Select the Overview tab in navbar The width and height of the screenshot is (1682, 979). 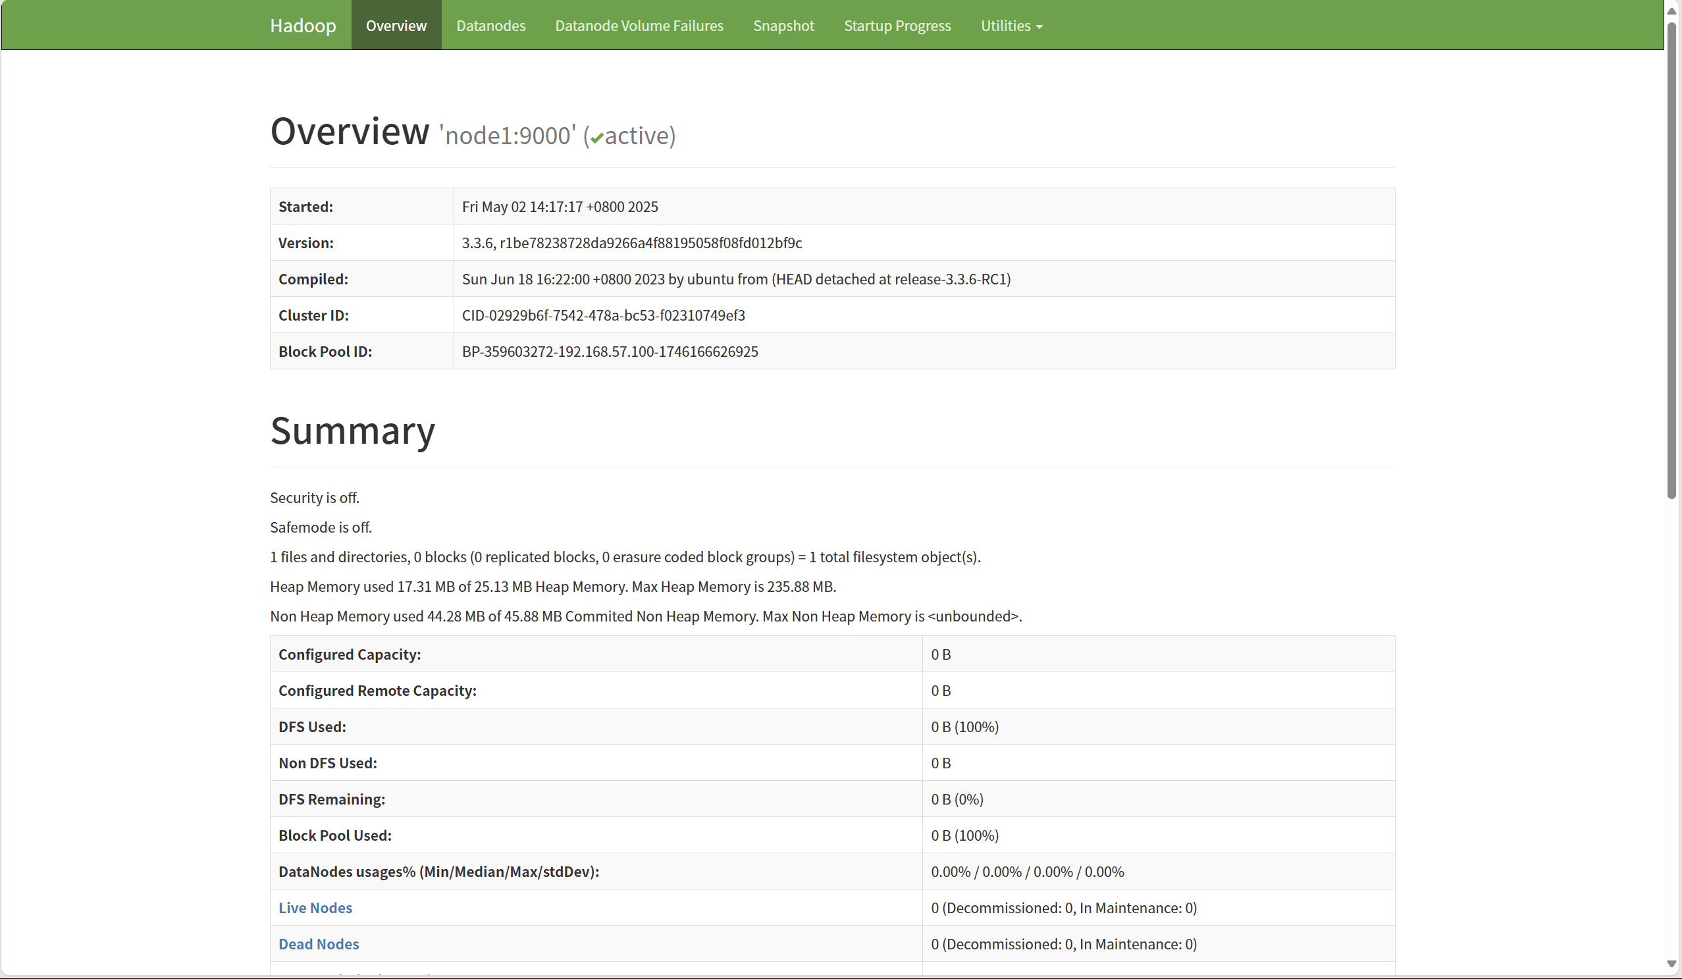pyautogui.click(x=396, y=26)
